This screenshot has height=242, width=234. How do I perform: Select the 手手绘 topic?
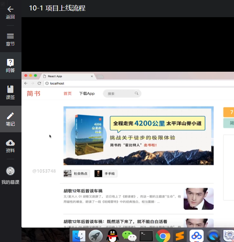tap(106, 174)
